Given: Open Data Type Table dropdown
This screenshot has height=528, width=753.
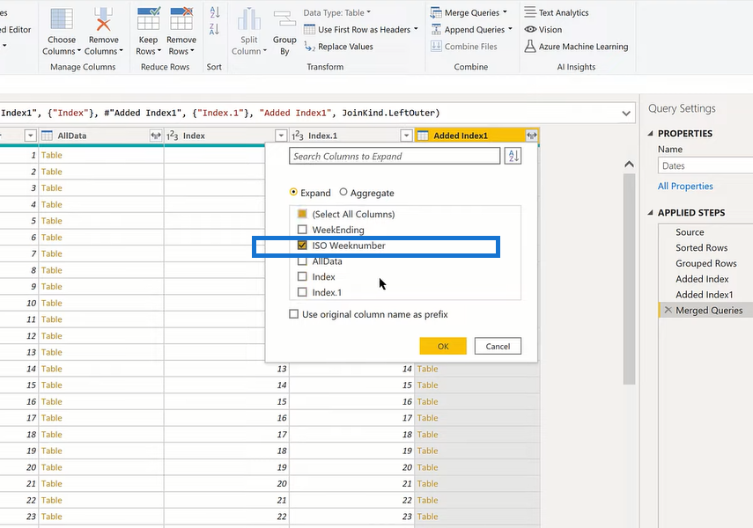Looking at the screenshot, I should pos(337,12).
